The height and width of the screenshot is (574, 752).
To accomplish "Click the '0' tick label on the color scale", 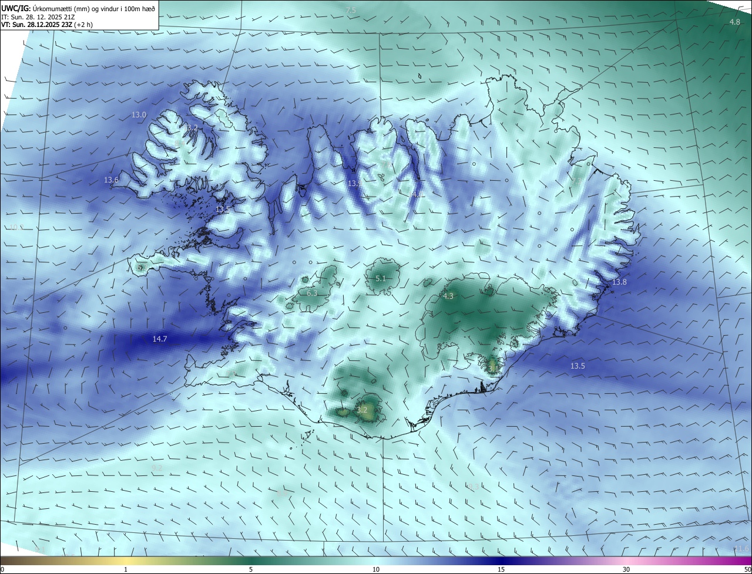I will click(x=2, y=569).
